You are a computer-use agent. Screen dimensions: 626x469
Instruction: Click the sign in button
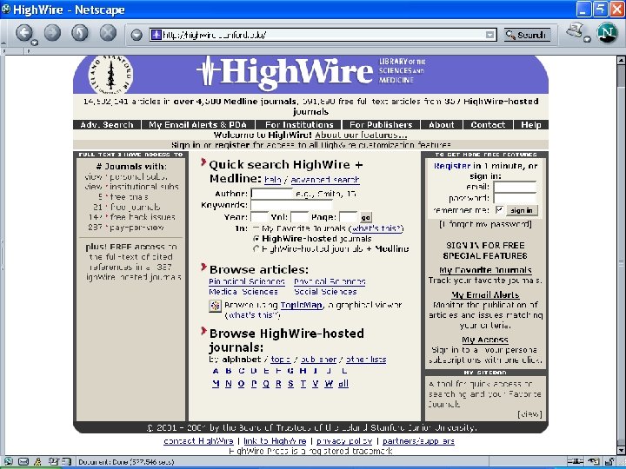(522, 210)
